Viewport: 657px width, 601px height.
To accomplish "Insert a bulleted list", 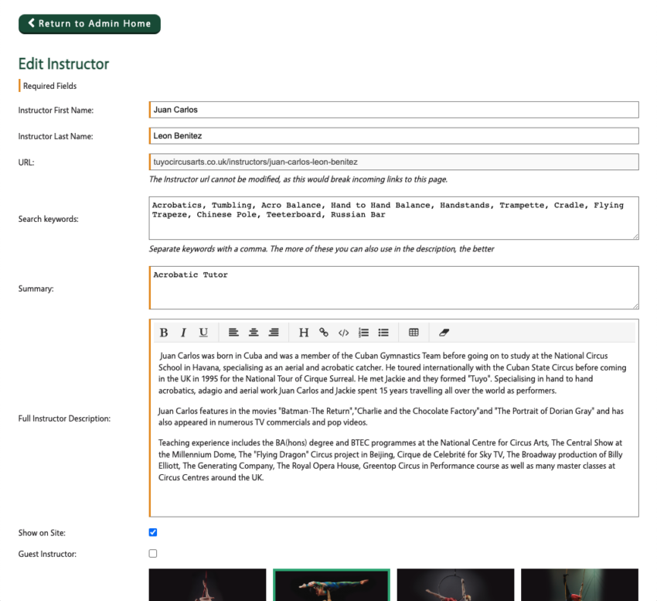I will [x=383, y=333].
